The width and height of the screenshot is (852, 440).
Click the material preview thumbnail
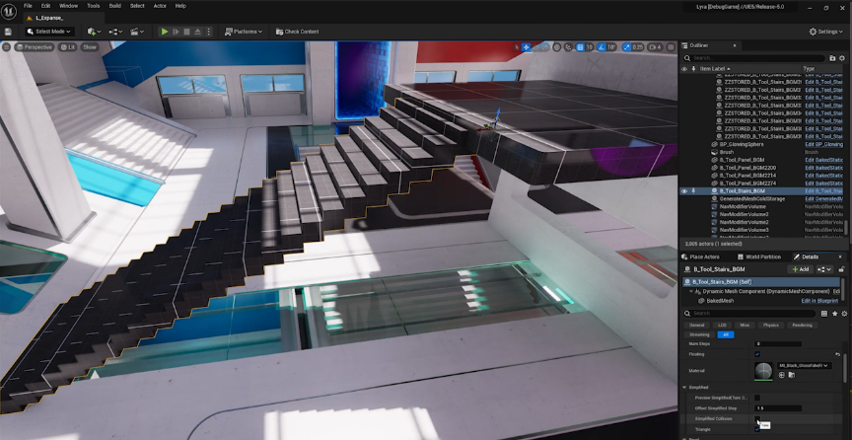tap(764, 371)
